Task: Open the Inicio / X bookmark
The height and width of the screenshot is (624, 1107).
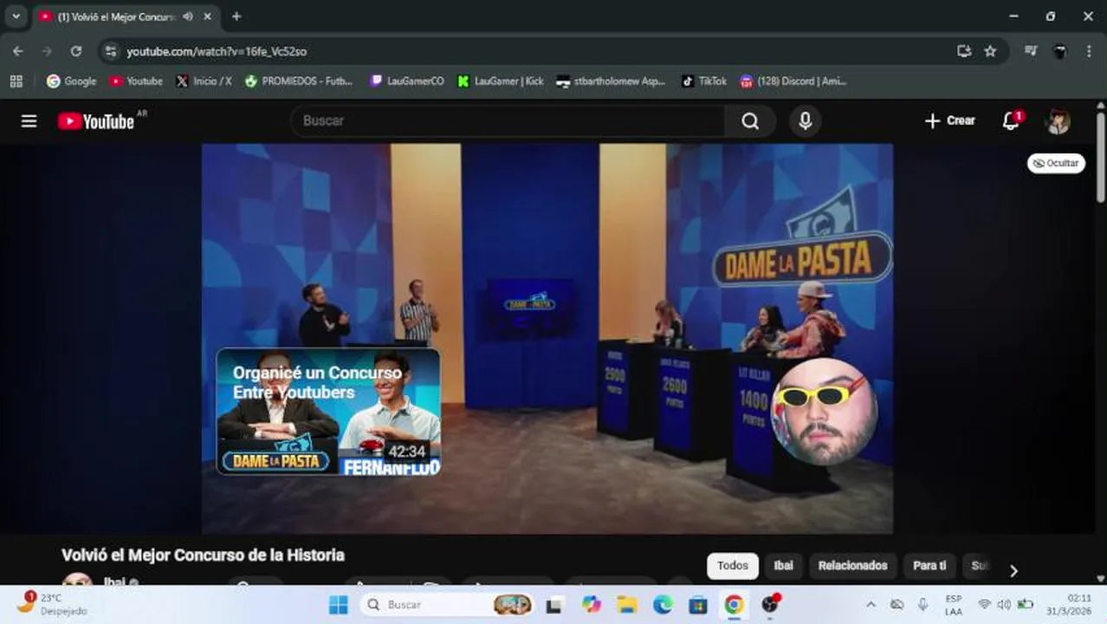Action: pos(204,81)
